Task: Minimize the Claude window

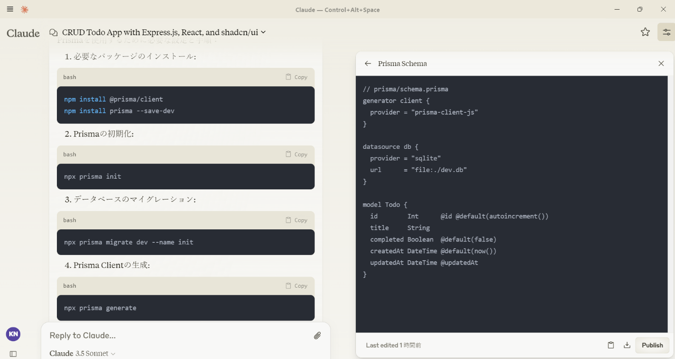Action: click(617, 9)
